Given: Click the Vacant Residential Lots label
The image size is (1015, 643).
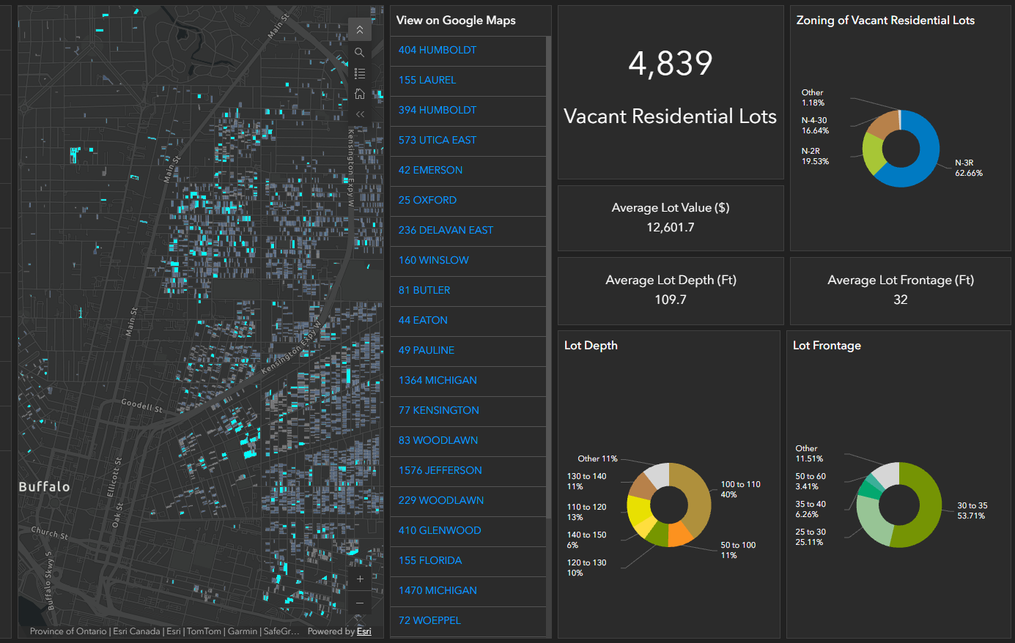Looking at the screenshot, I should coord(670,116).
